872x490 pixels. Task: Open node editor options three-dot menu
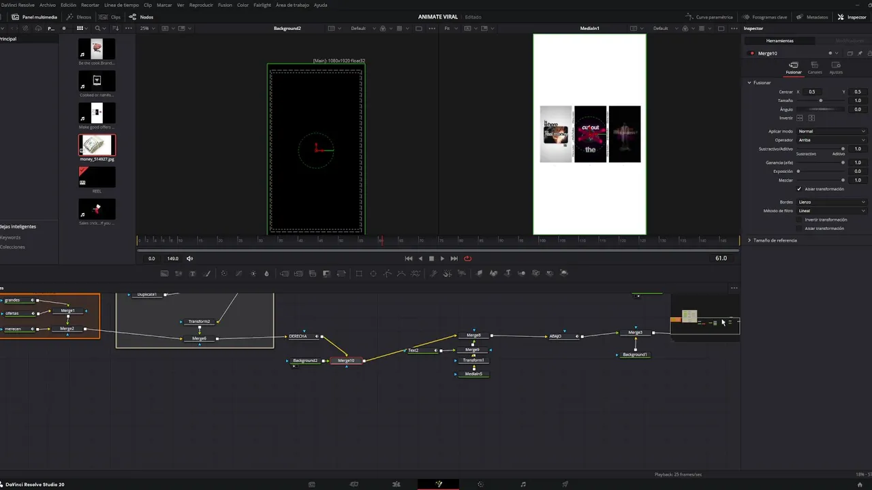point(734,288)
